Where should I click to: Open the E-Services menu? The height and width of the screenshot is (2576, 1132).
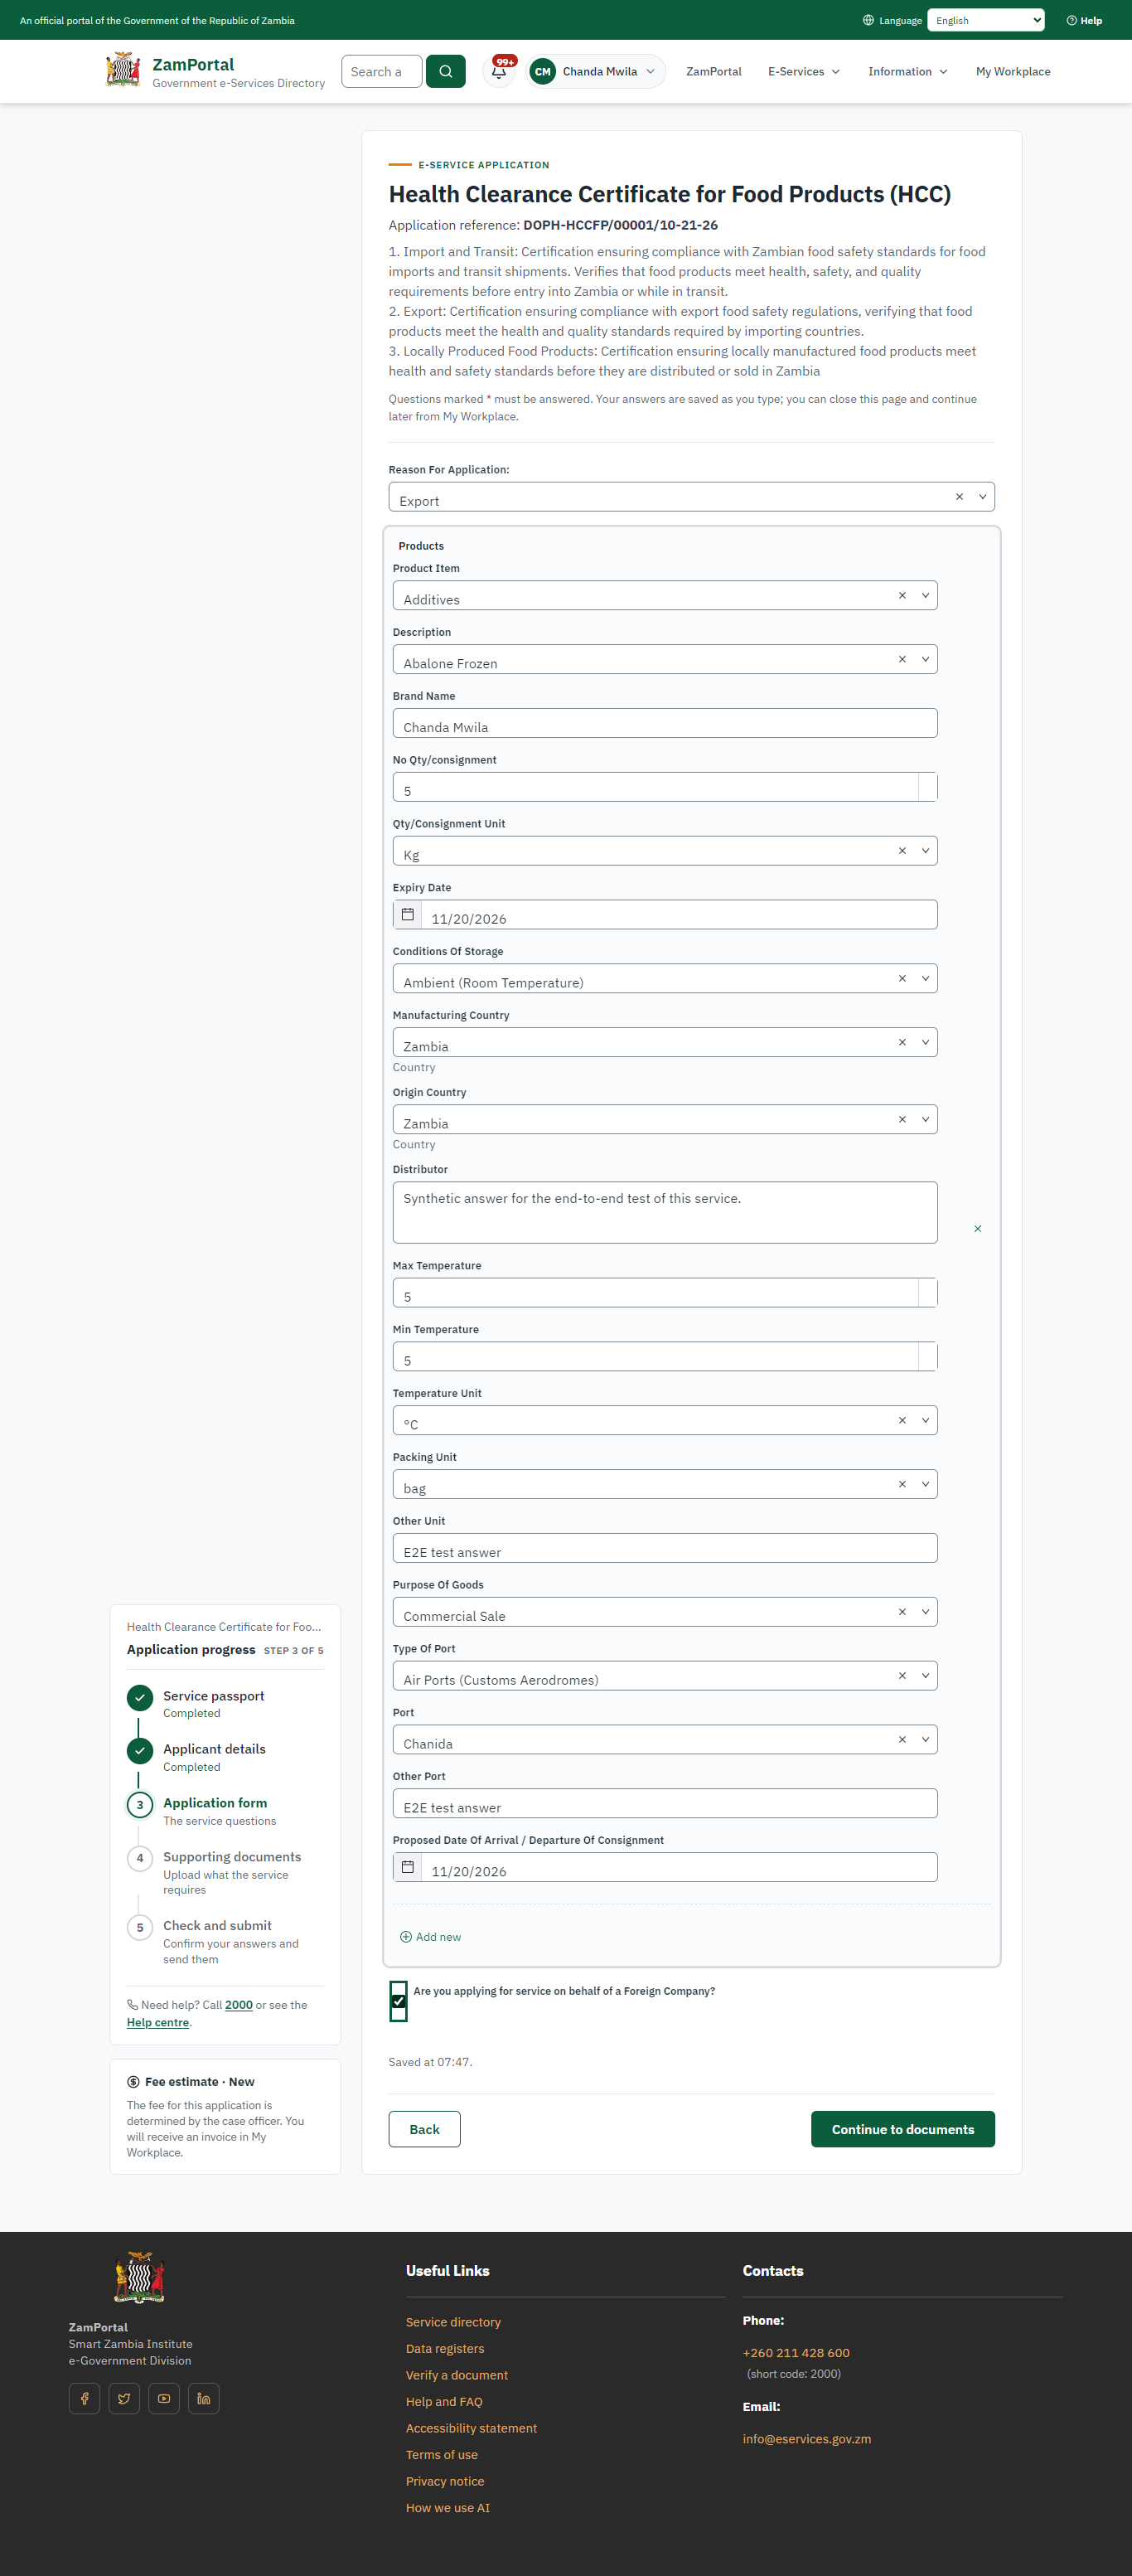[803, 71]
